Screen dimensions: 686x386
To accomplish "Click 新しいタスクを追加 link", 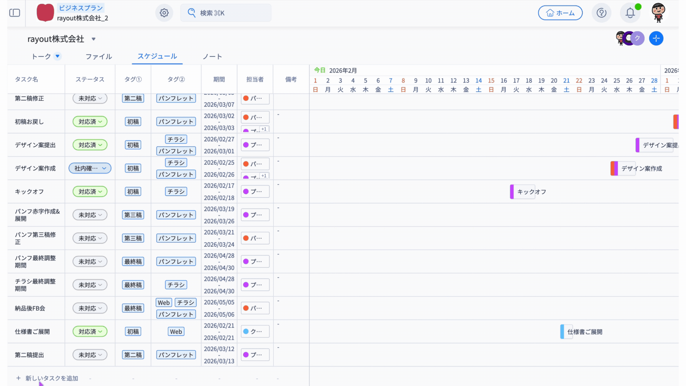I will (x=51, y=378).
